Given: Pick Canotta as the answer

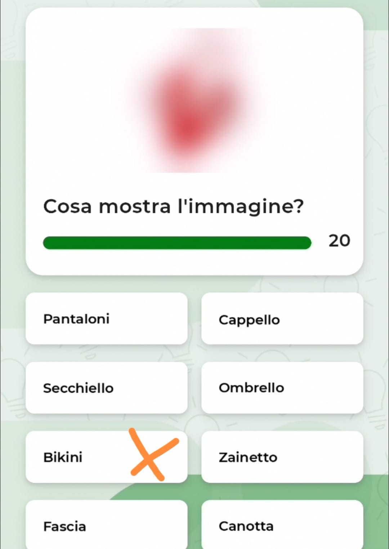Looking at the screenshot, I should (282, 525).
